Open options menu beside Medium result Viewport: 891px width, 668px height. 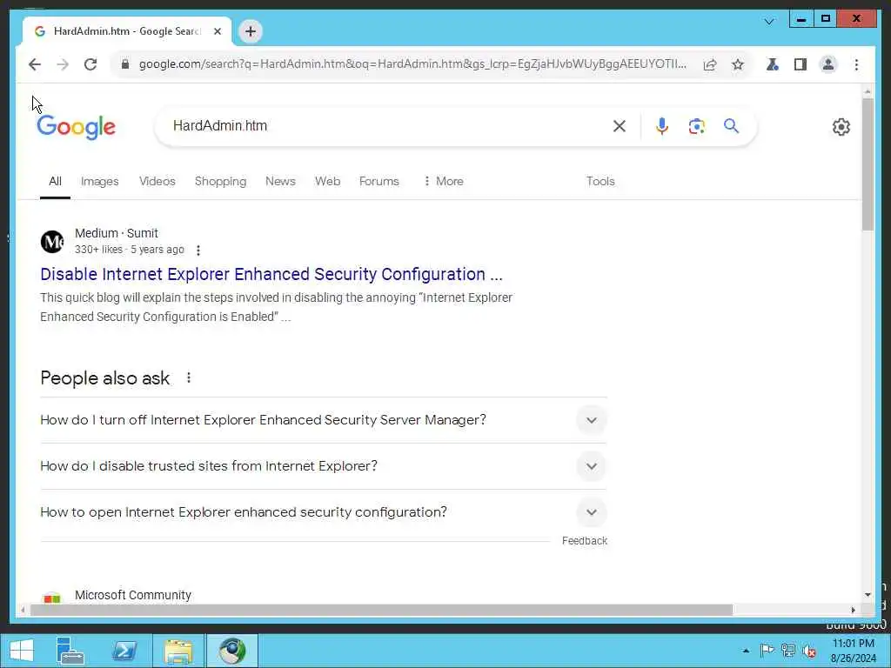coord(198,250)
